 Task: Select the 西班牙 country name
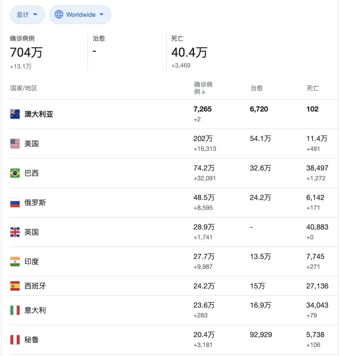tap(35, 286)
